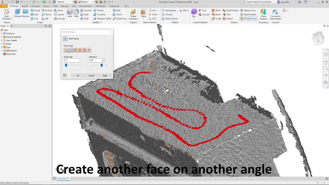Select the Sphere face type

point(80,50)
